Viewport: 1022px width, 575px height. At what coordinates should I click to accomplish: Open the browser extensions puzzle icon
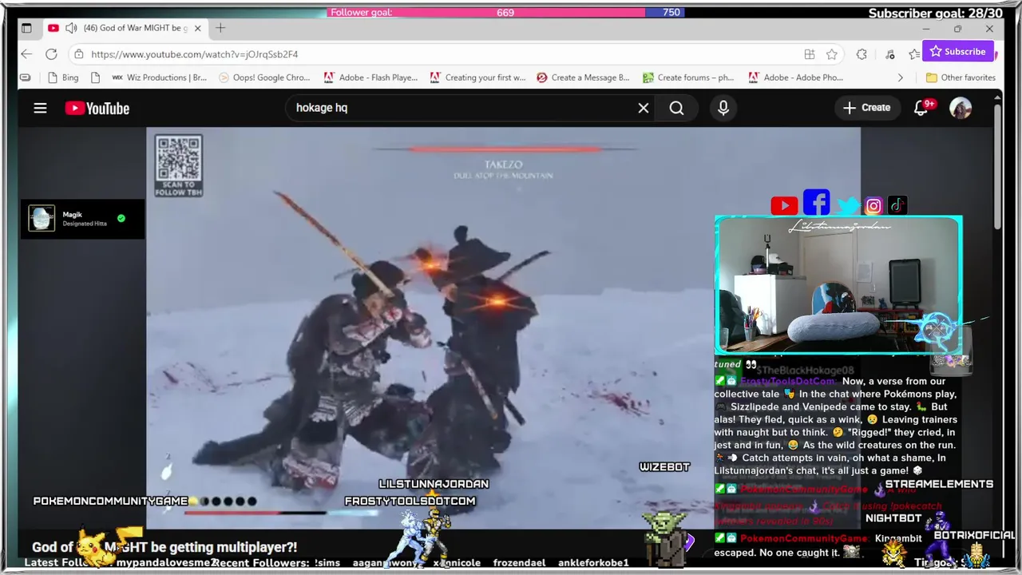862,54
